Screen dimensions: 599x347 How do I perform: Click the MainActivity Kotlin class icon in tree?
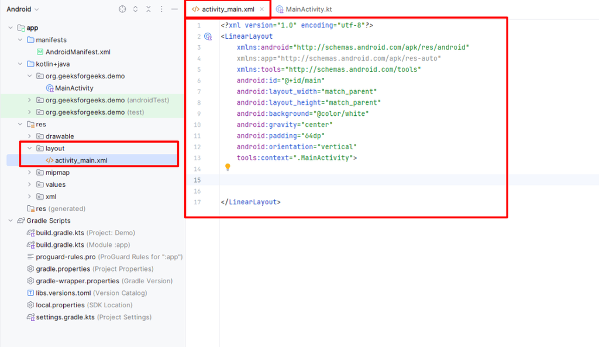coord(50,88)
